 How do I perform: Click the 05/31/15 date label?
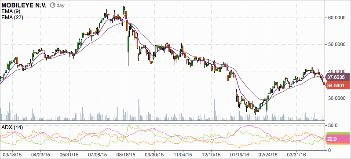point(69,154)
